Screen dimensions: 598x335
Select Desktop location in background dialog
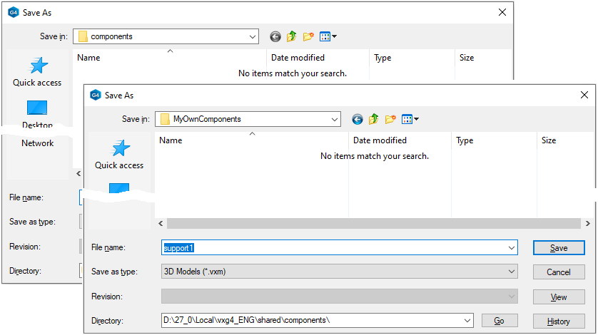(x=37, y=108)
